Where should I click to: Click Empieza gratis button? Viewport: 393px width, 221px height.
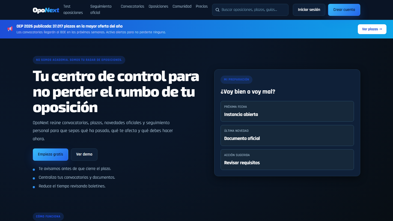click(50, 154)
